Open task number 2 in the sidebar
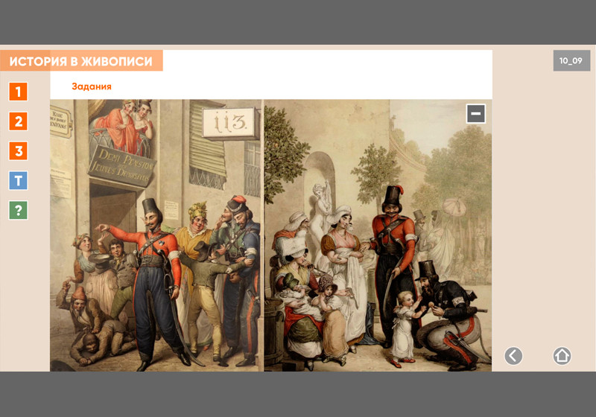The width and height of the screenshot is (596, 417). (x=18, y=121)
